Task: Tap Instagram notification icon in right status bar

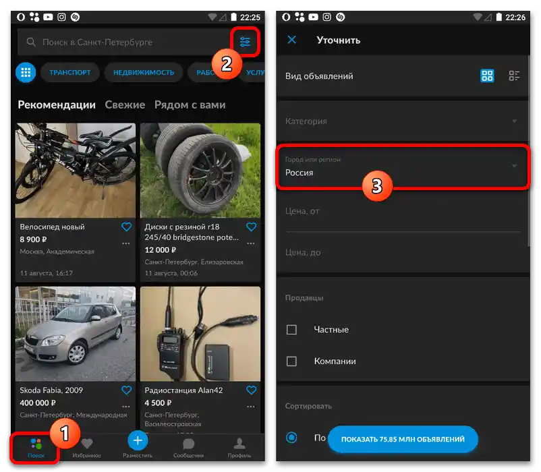Action: tap(326, 17)
